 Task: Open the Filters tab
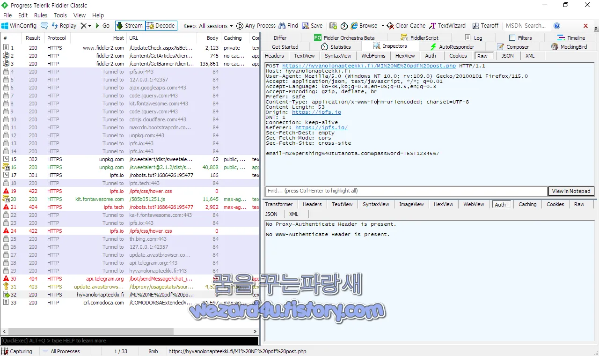[x=520, y=38]
